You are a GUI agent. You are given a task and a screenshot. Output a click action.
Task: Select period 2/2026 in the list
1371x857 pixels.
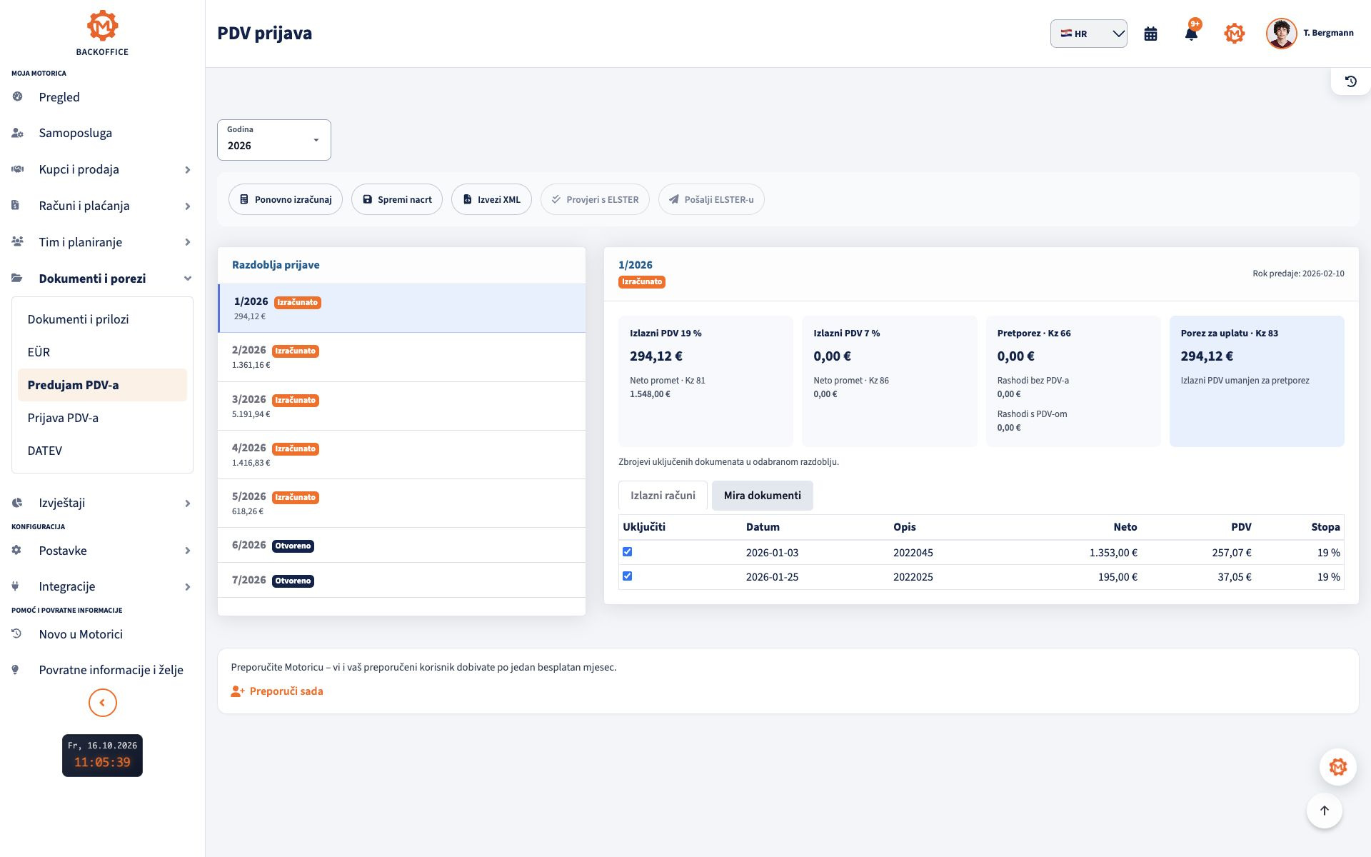pos(401,357)
